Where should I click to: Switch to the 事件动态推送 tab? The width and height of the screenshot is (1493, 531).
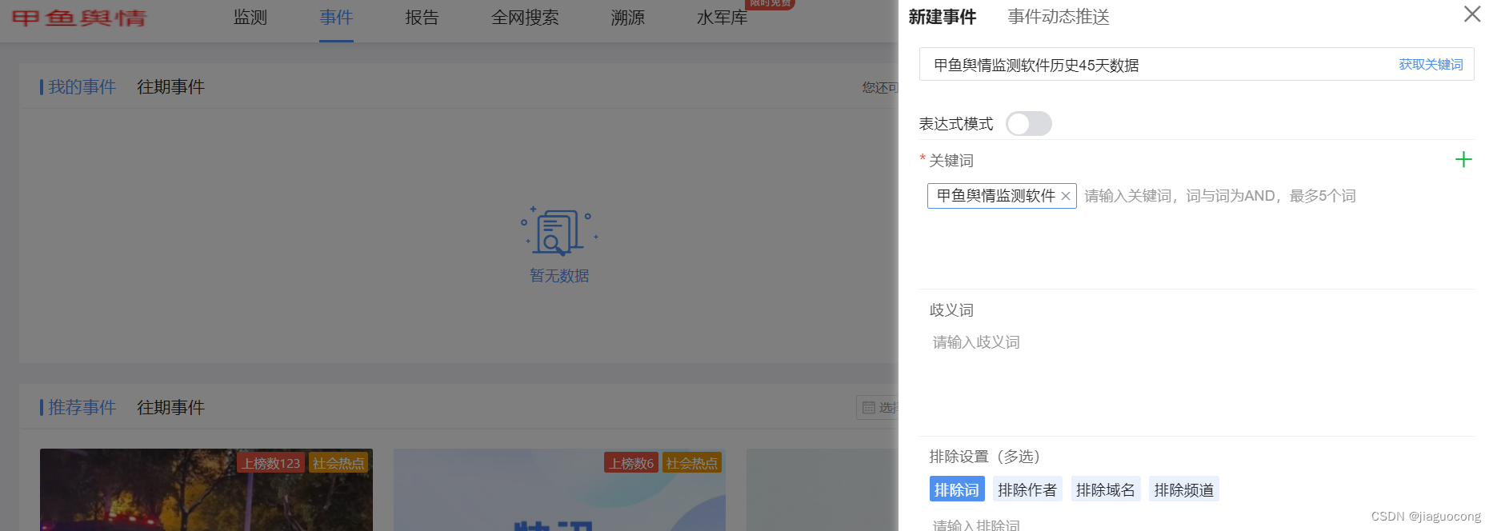[x=1059, y=17]
